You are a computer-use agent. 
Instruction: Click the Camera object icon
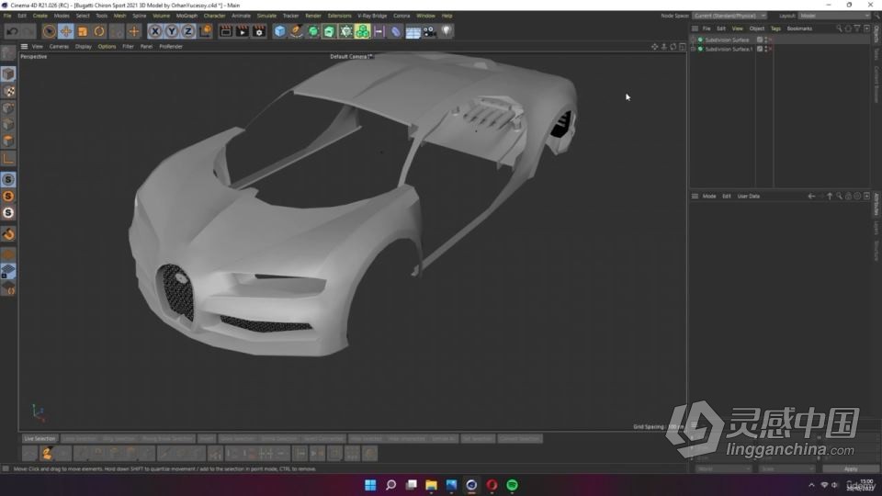429,31
